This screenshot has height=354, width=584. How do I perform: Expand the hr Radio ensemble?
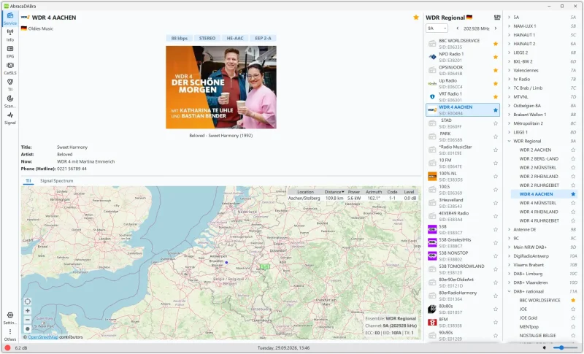click(509, 79)
